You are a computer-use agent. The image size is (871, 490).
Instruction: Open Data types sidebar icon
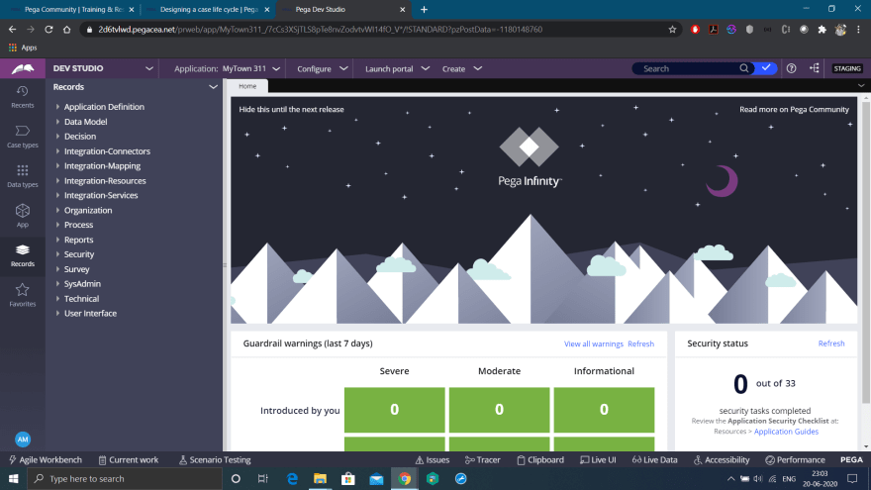(22, 176)
